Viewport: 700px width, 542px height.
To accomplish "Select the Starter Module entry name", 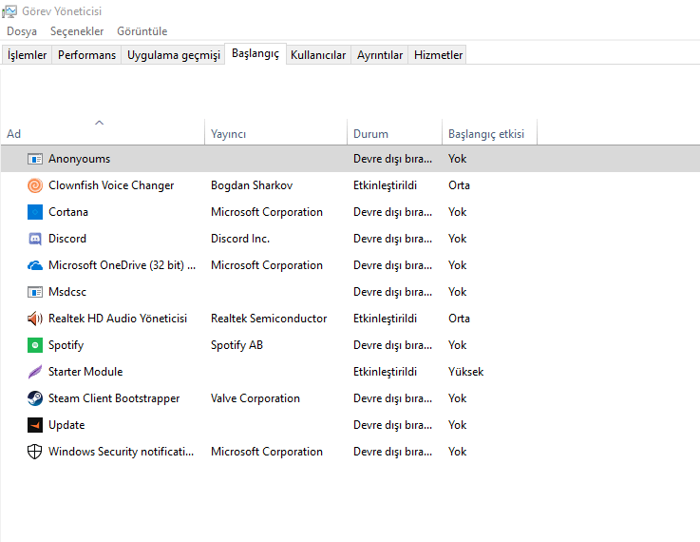I will (85, 372).
